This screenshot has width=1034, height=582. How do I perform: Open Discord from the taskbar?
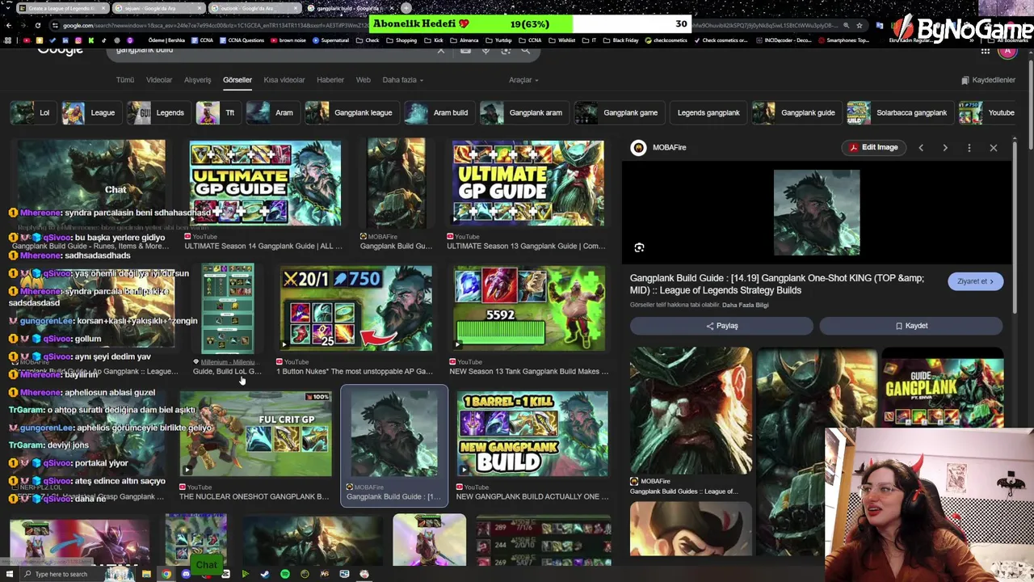tap(186, 574)
